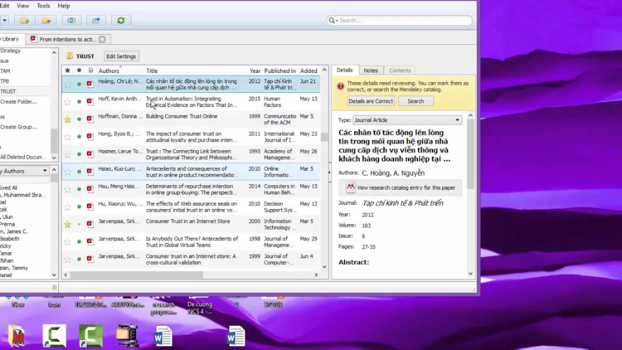Click the Details are Correct button
Viewport: 622px width, 350px height.
coord(371,101)
